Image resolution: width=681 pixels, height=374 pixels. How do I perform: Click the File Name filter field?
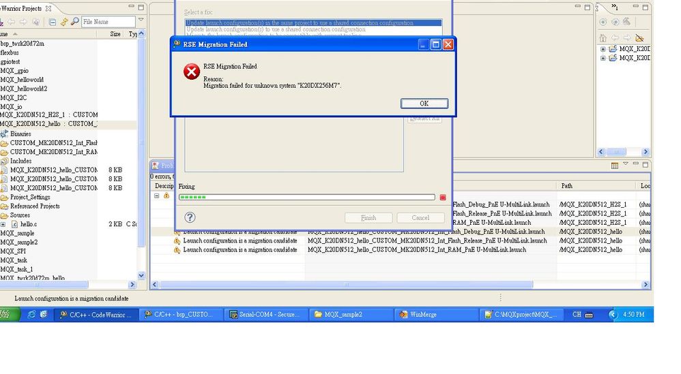pyautogui.click(x=108, y=22)
